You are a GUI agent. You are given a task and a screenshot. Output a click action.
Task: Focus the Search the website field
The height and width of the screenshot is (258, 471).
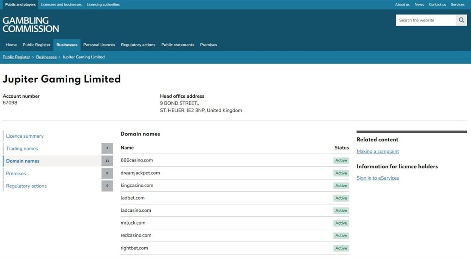coord(426,20)
